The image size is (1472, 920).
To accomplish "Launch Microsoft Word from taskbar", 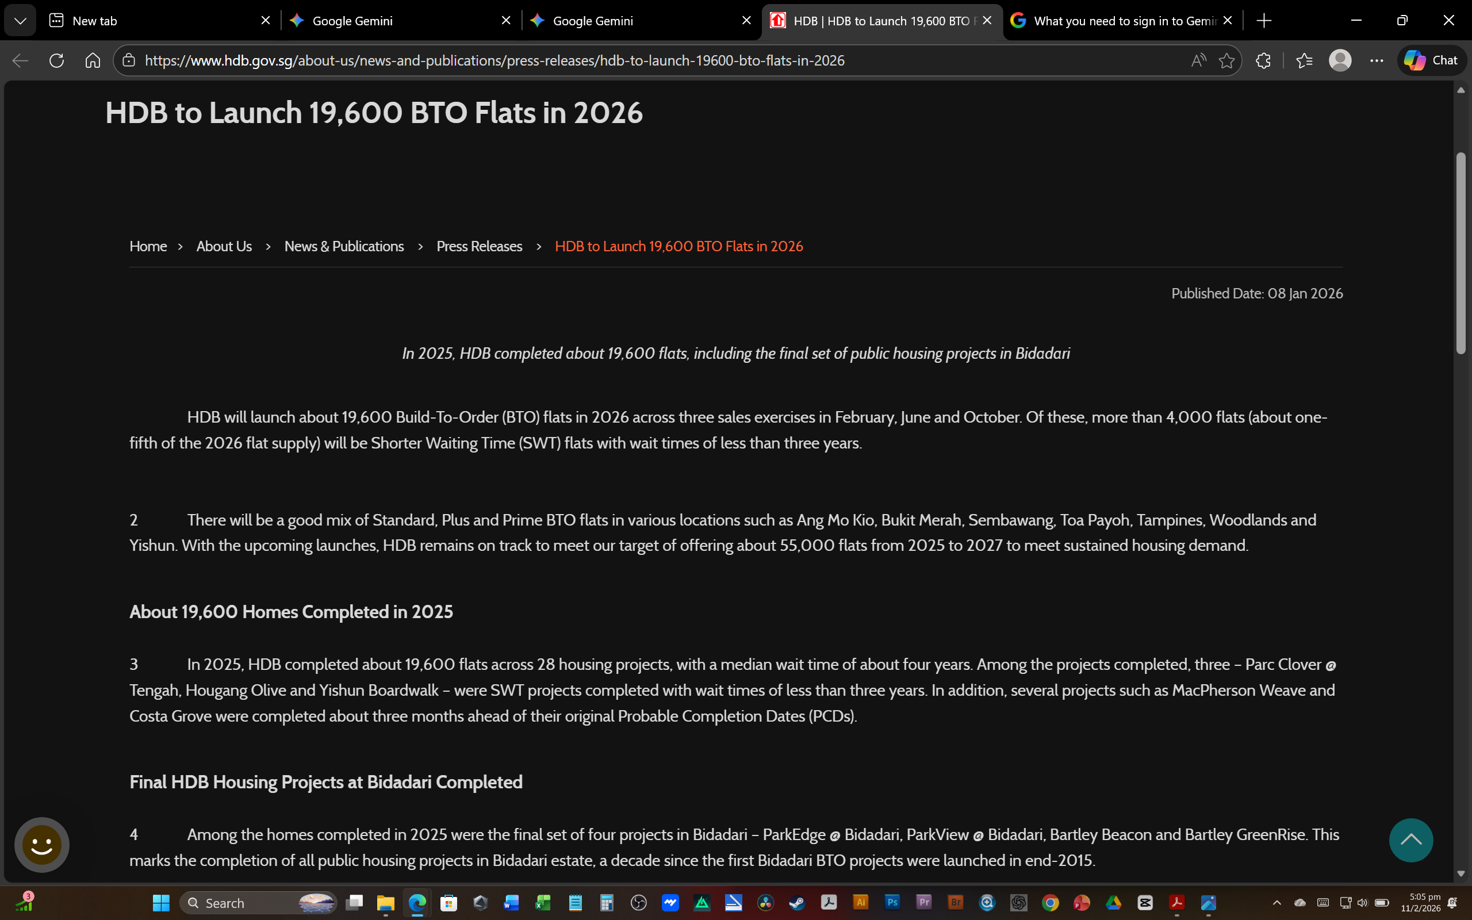I will 512,903.
